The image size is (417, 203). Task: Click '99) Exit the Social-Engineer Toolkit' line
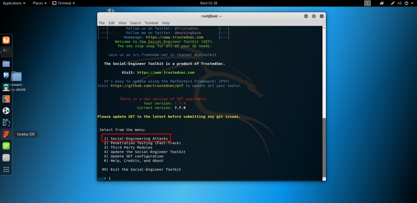click(142, 169)
